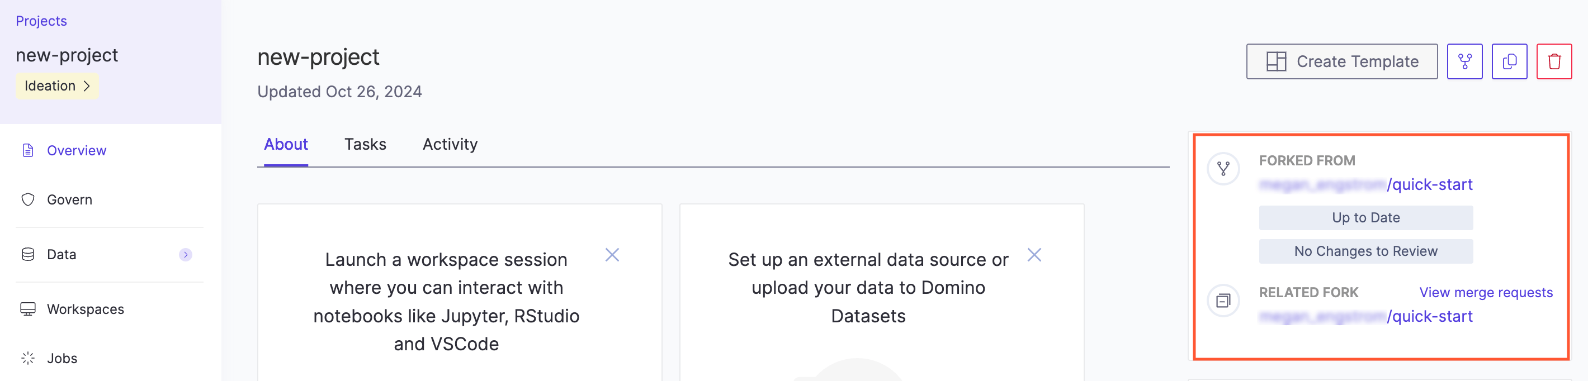The width and height of the screenshot is (1588, 381).
Task: Switch to the Tasks tab
Action: click(365, 144)
